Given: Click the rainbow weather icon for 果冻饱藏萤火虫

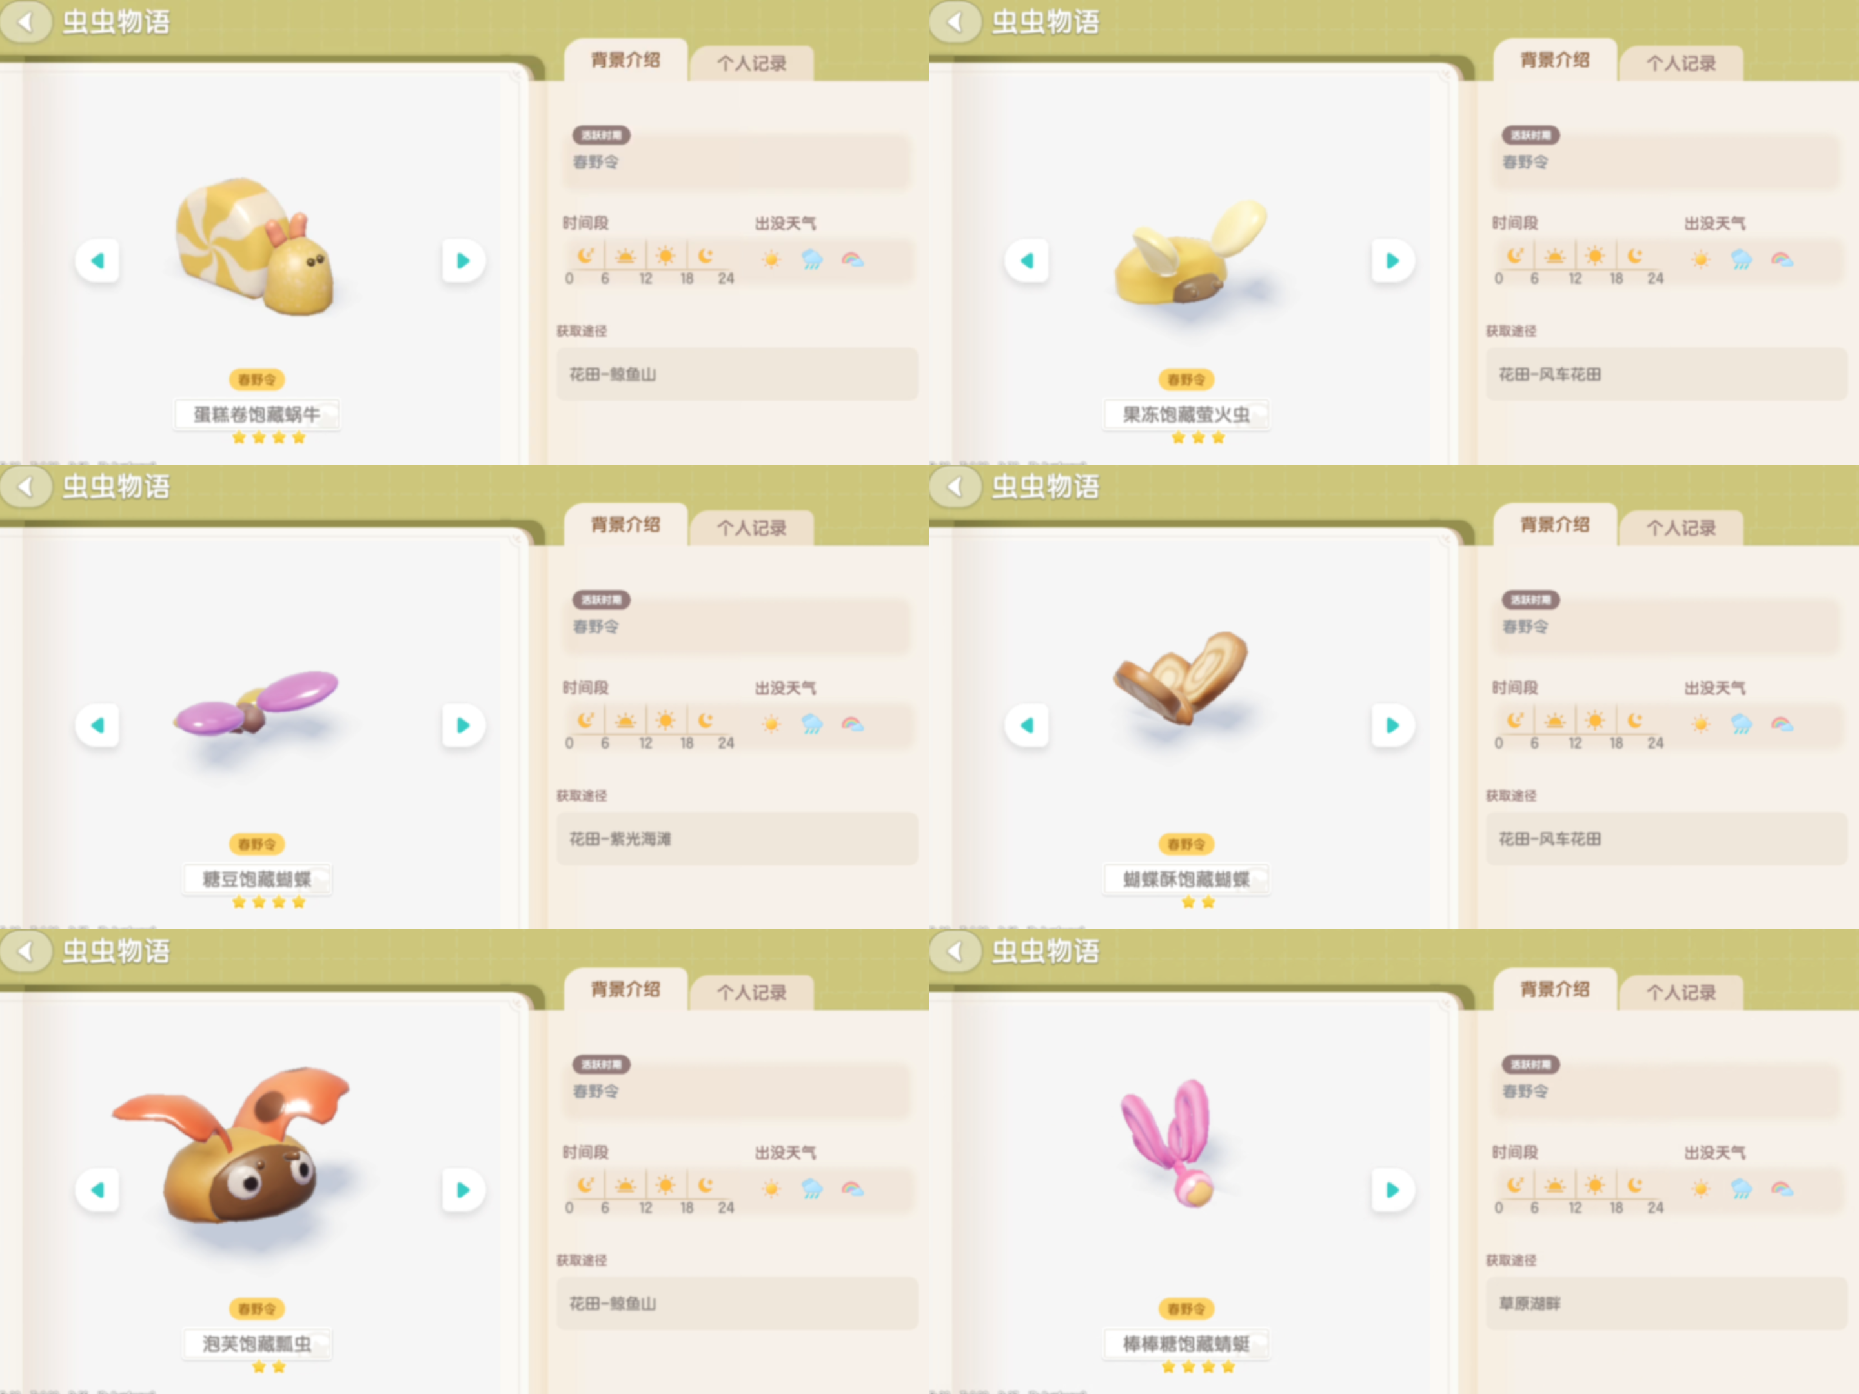Looking at the screenshot, I should 1782,259.
